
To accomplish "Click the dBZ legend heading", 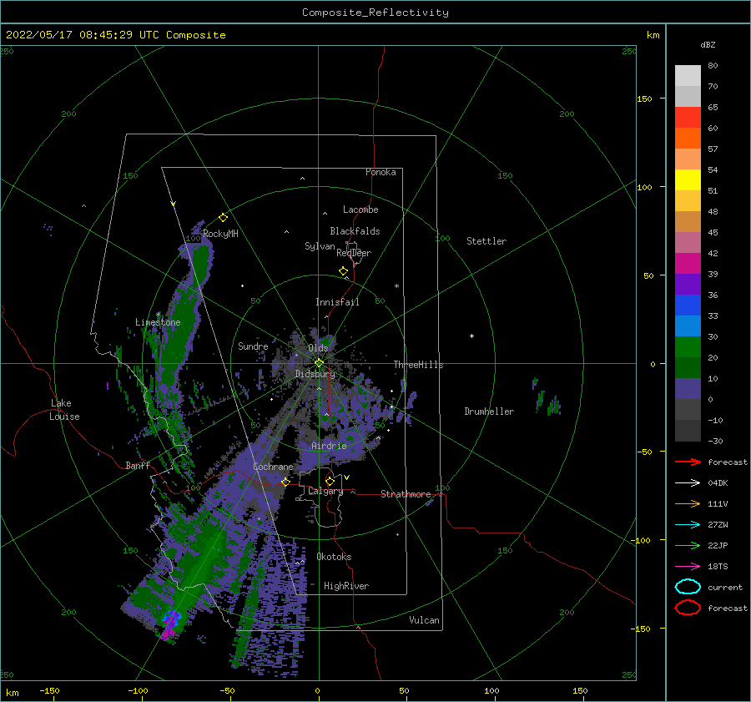I will 708,44.
